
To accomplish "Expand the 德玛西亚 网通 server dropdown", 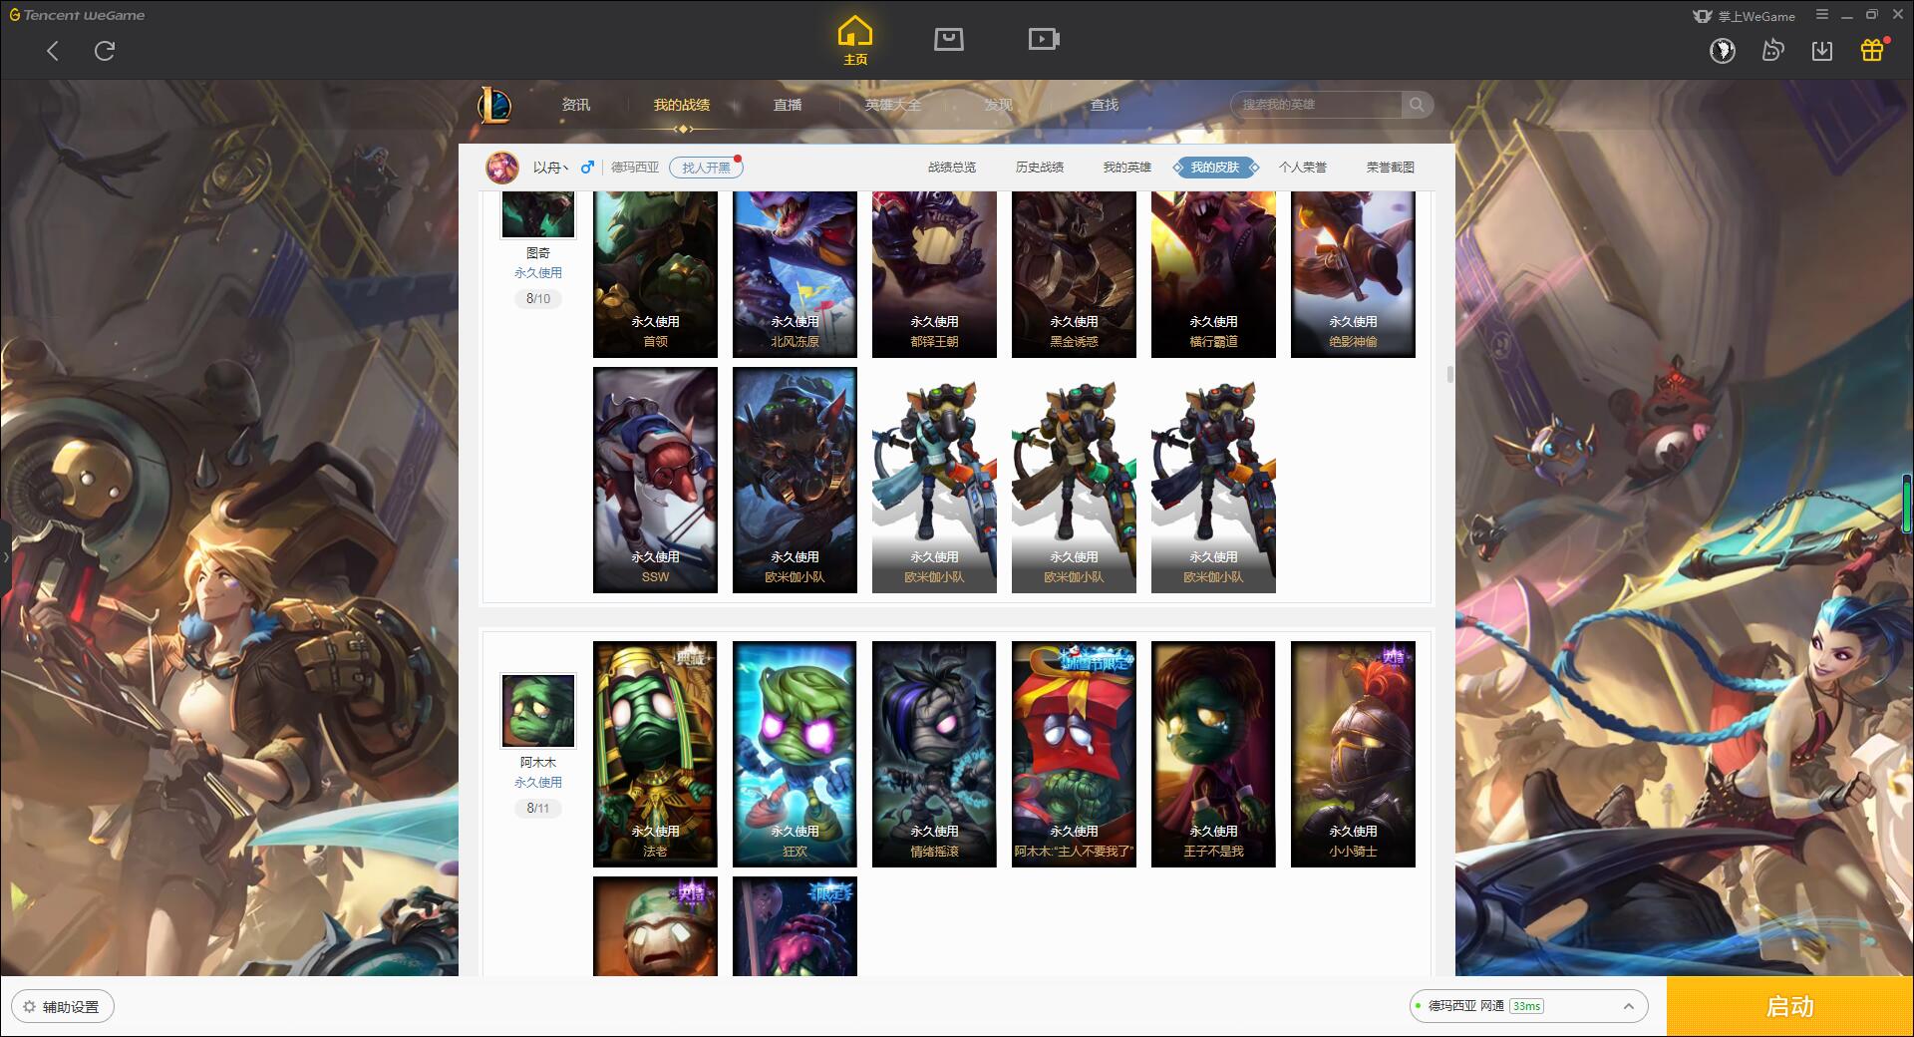I will [1527, 1006].
